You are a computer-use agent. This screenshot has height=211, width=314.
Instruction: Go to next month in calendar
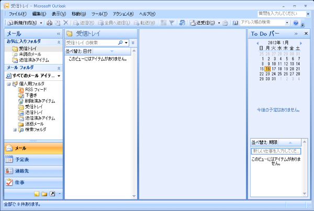[301, 43]
